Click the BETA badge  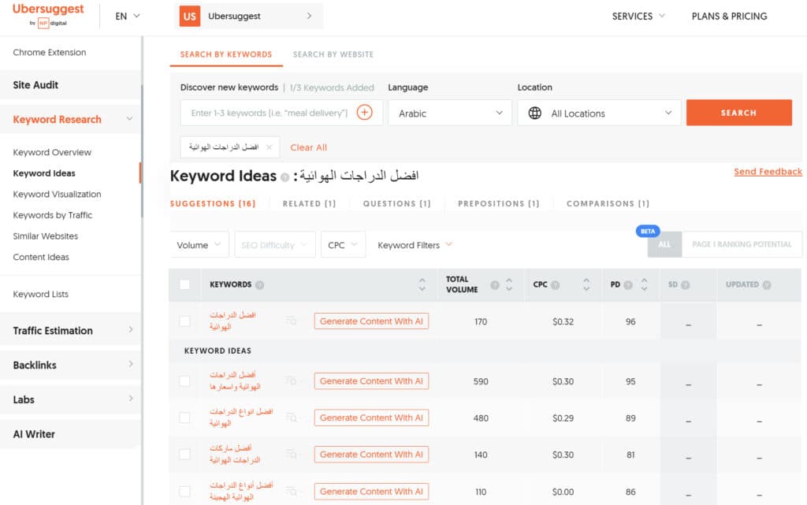point(648,231)
